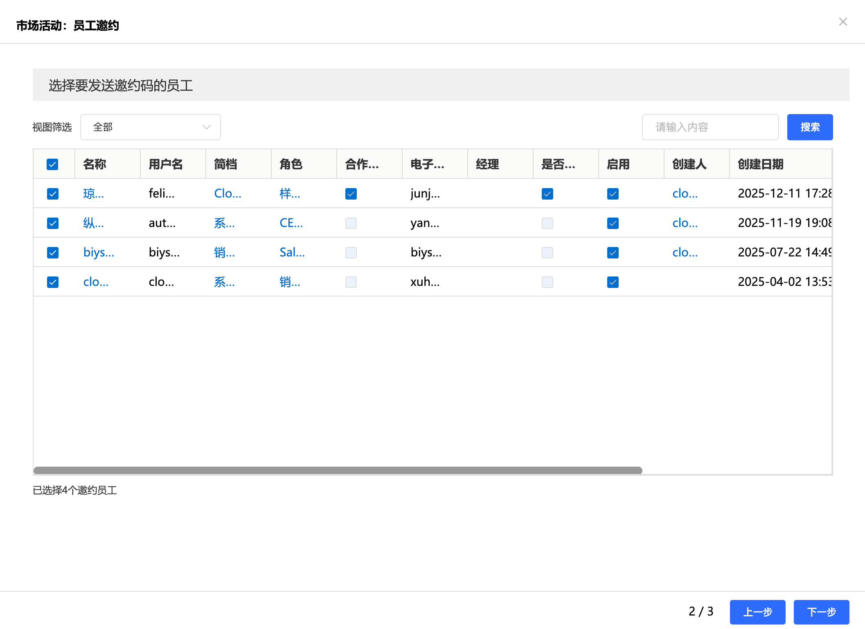The width and height of the screenshot is (865, 629).
Task: Click the 搜索 button
Action: (809, 127)
